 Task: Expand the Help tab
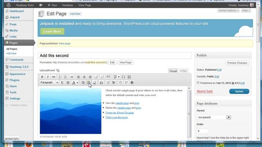246,11
